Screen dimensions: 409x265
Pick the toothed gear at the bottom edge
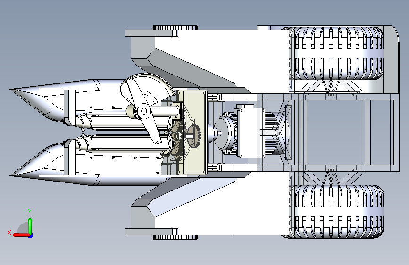click(x=175, y=237)
